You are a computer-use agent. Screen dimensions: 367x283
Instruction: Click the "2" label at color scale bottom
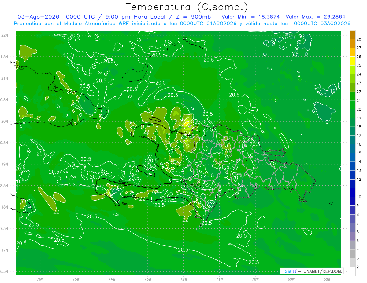click(358, 267)
